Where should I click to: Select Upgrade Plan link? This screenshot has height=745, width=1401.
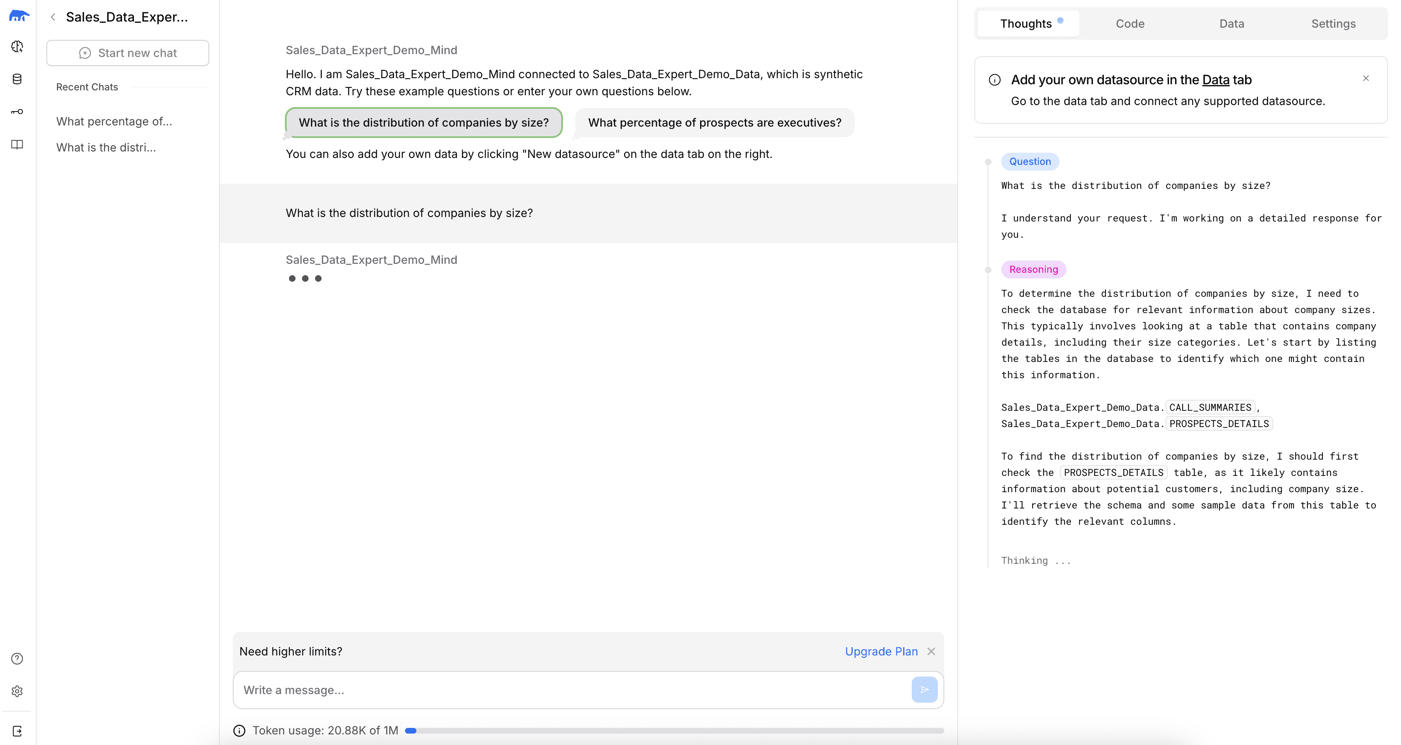pos(881,651)
